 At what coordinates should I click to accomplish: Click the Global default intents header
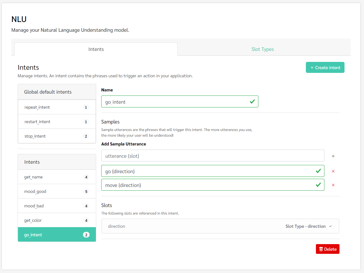click(57, 92)
